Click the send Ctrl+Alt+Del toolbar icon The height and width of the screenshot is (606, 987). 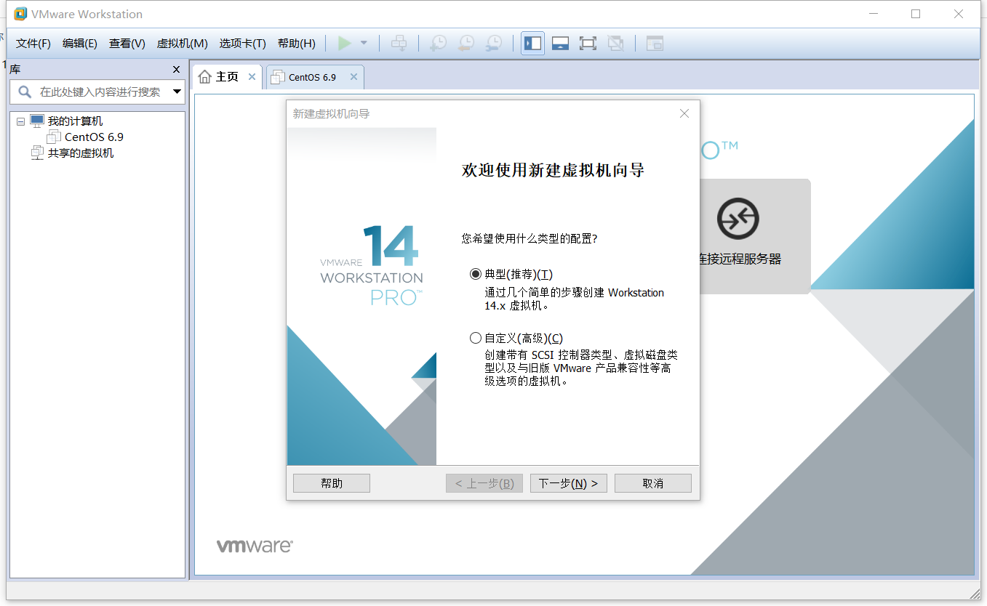(x=399, y=44)
